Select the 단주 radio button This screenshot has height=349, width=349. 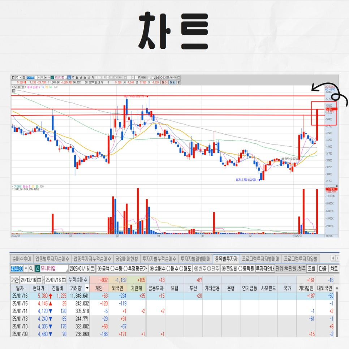(209, 269)
